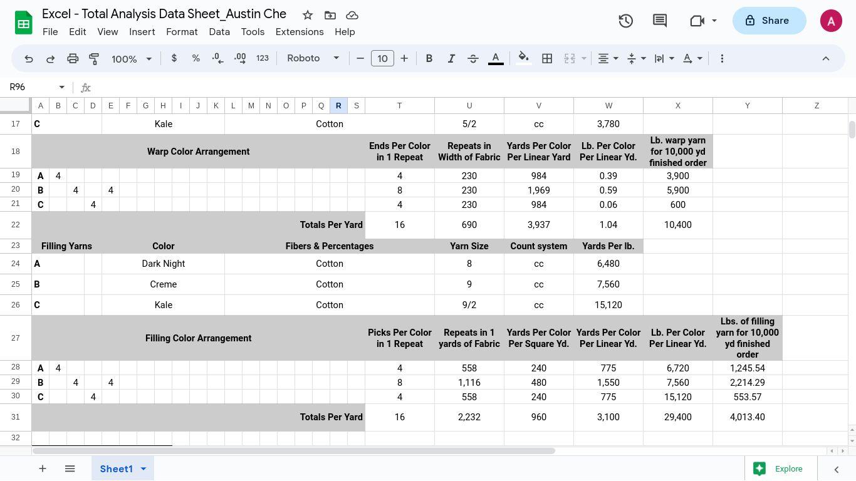Click the horizontal scrollbar

[293, 451]
